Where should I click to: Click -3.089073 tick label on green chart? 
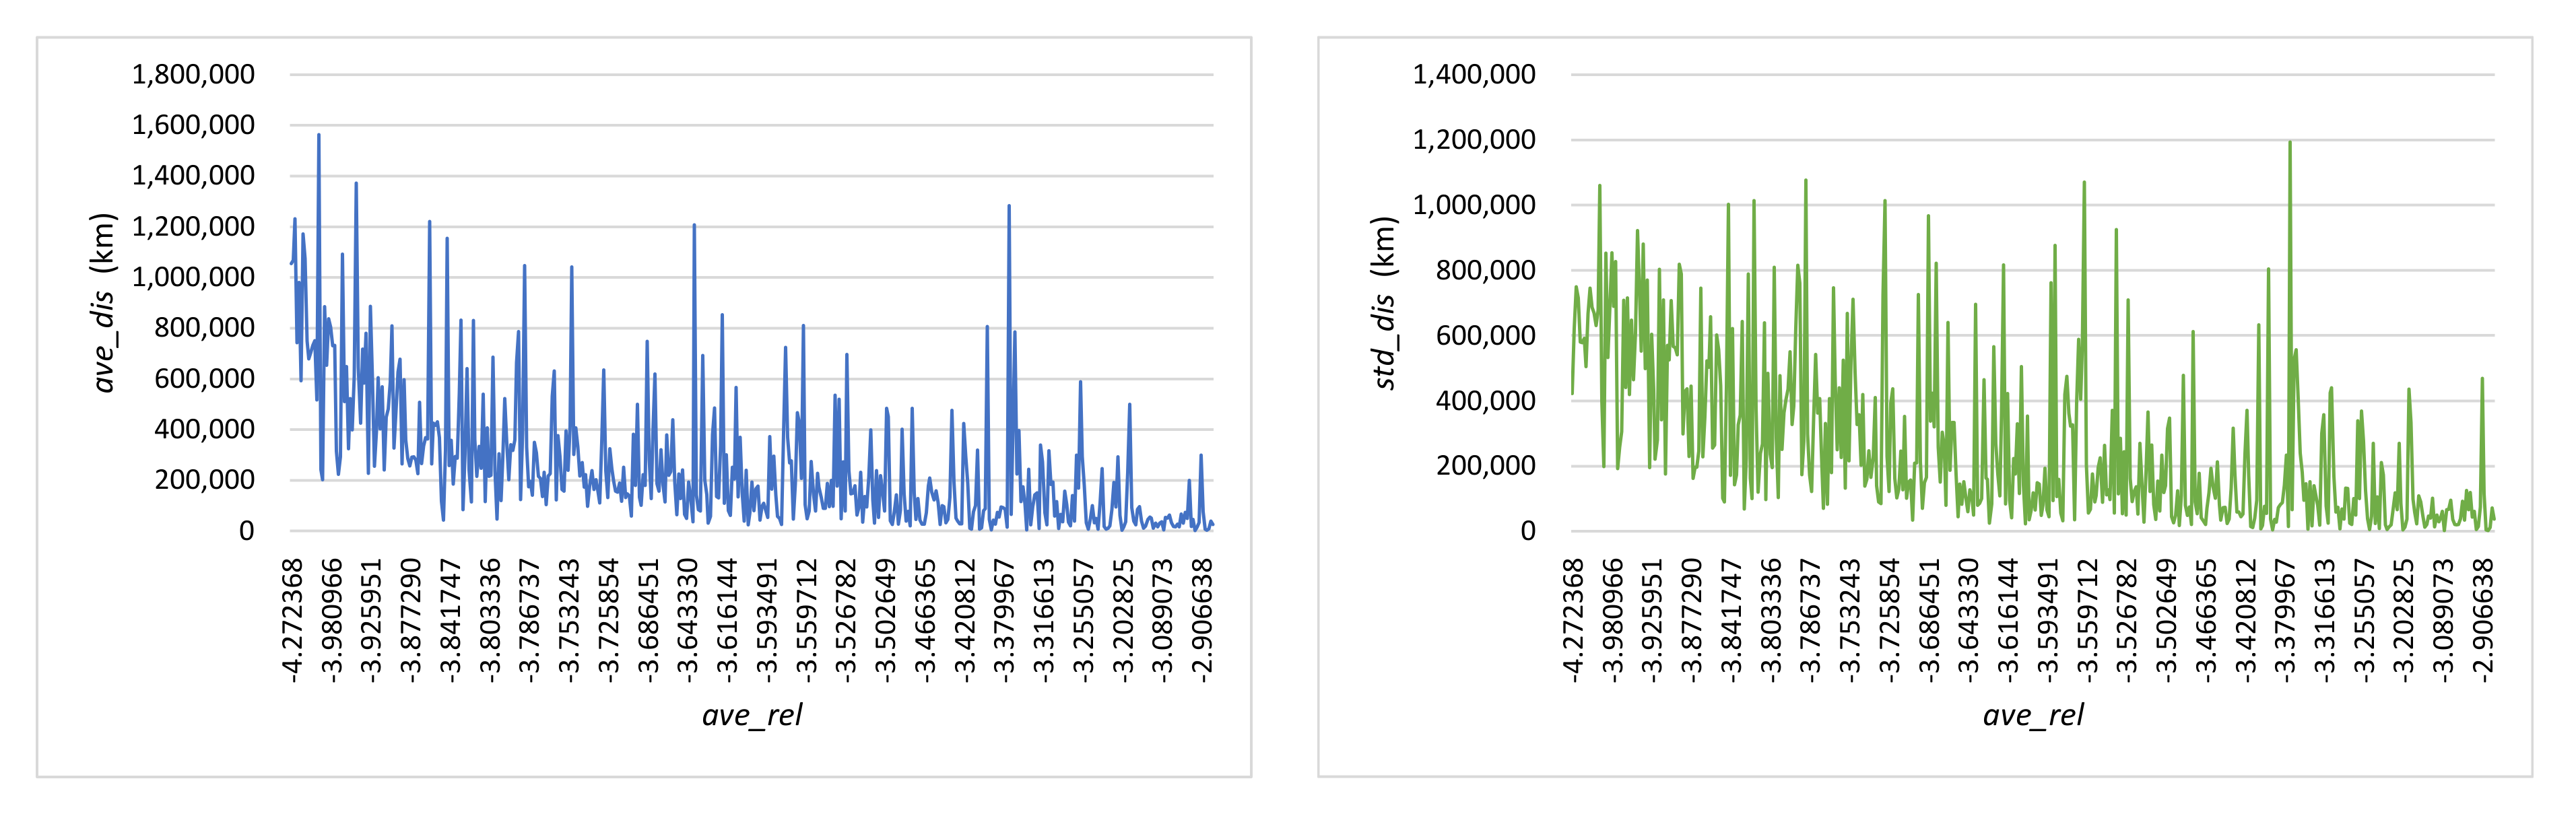2444,621
